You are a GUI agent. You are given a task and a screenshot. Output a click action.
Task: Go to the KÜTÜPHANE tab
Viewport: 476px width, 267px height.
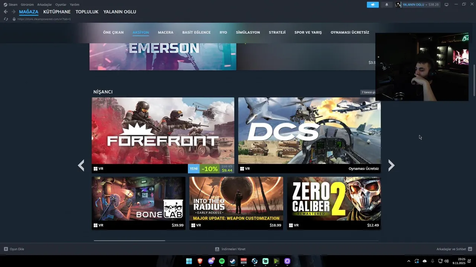pyautogui.click(x=57, y=12)
